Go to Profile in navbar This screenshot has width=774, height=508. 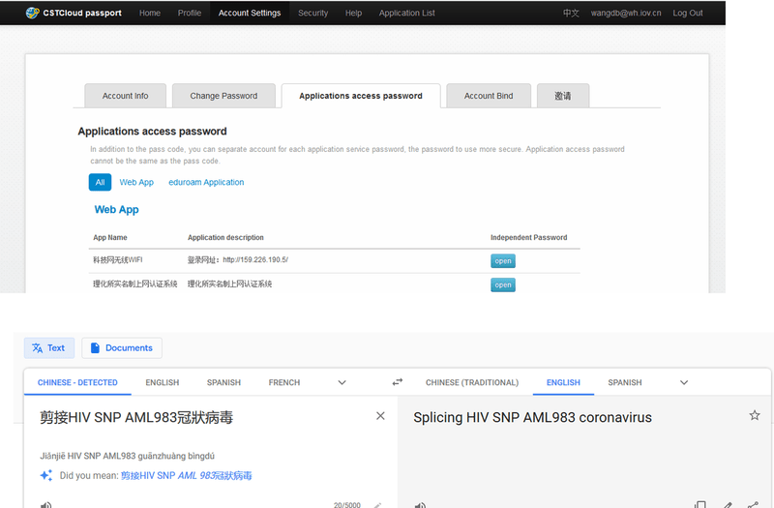click(x=190, y=13)
